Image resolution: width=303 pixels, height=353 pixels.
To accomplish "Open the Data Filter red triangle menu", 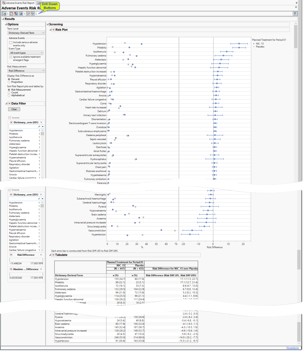I will pos(10,104).
